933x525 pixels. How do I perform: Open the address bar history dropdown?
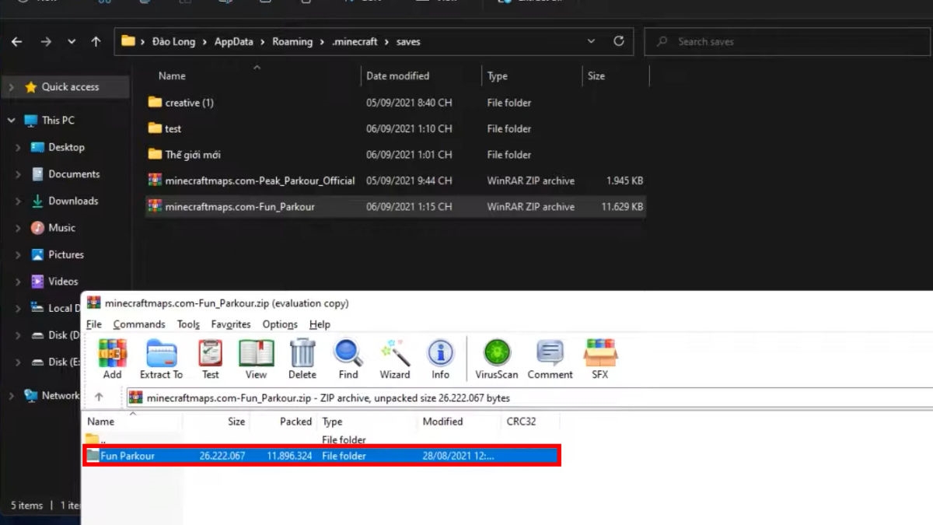pyautogui.click(x=591, y=42)
